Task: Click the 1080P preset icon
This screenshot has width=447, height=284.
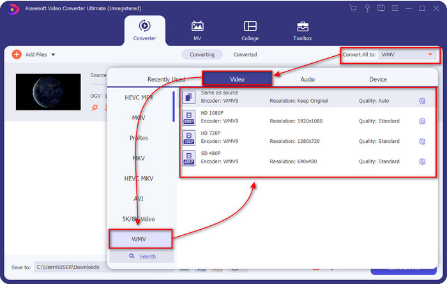Action: click(189, 117)
